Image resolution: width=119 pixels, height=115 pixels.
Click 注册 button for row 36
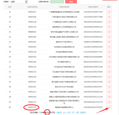tap(109, 87)
